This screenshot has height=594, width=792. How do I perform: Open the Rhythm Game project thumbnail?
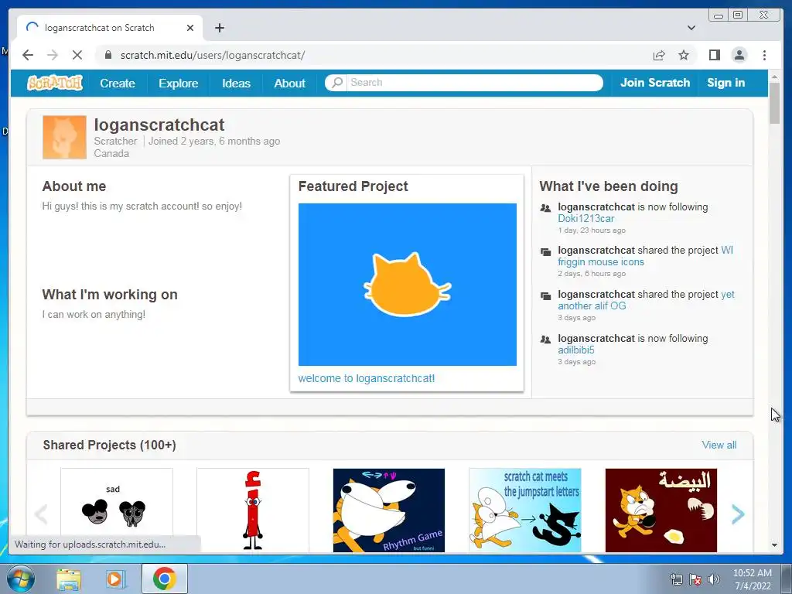(389, 510)
